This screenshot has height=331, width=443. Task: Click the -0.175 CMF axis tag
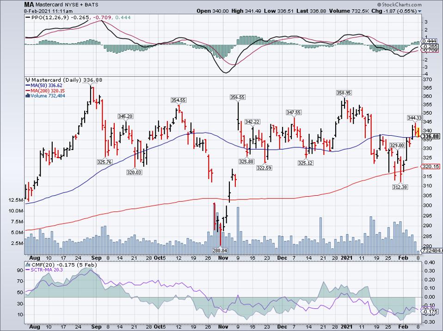[431, 312]
